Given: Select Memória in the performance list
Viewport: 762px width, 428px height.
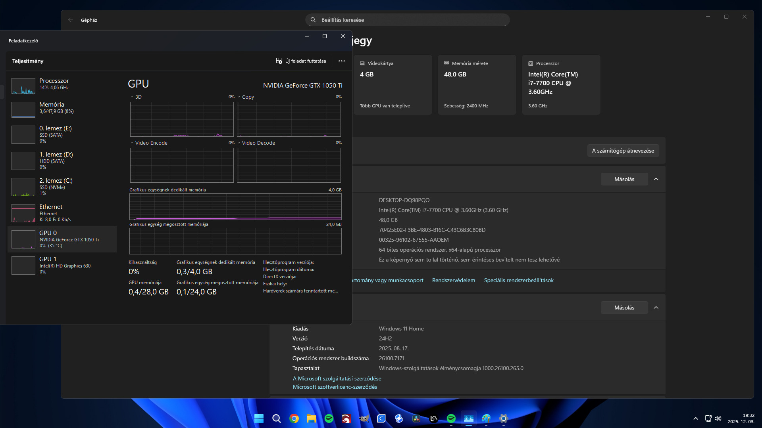Looking at the screenshot, I should (62, 109).
